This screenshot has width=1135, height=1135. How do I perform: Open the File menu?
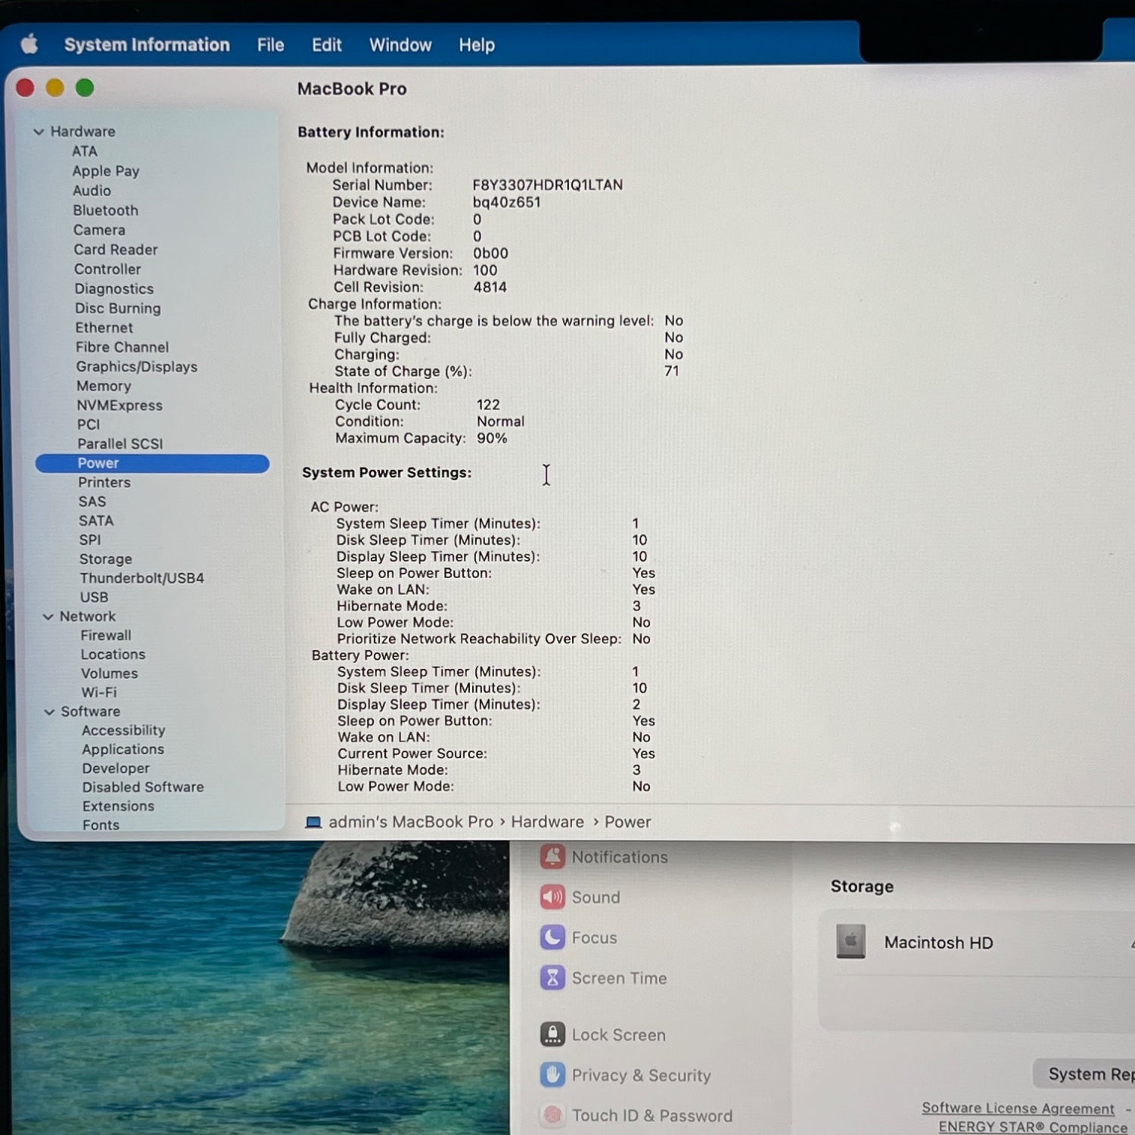click(270, 45)
